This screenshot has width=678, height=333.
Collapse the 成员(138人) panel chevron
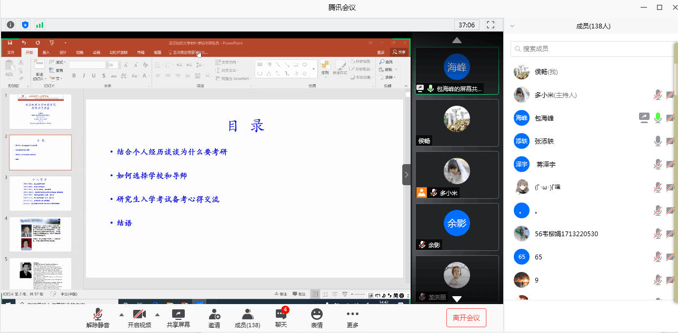pos(512,26)
